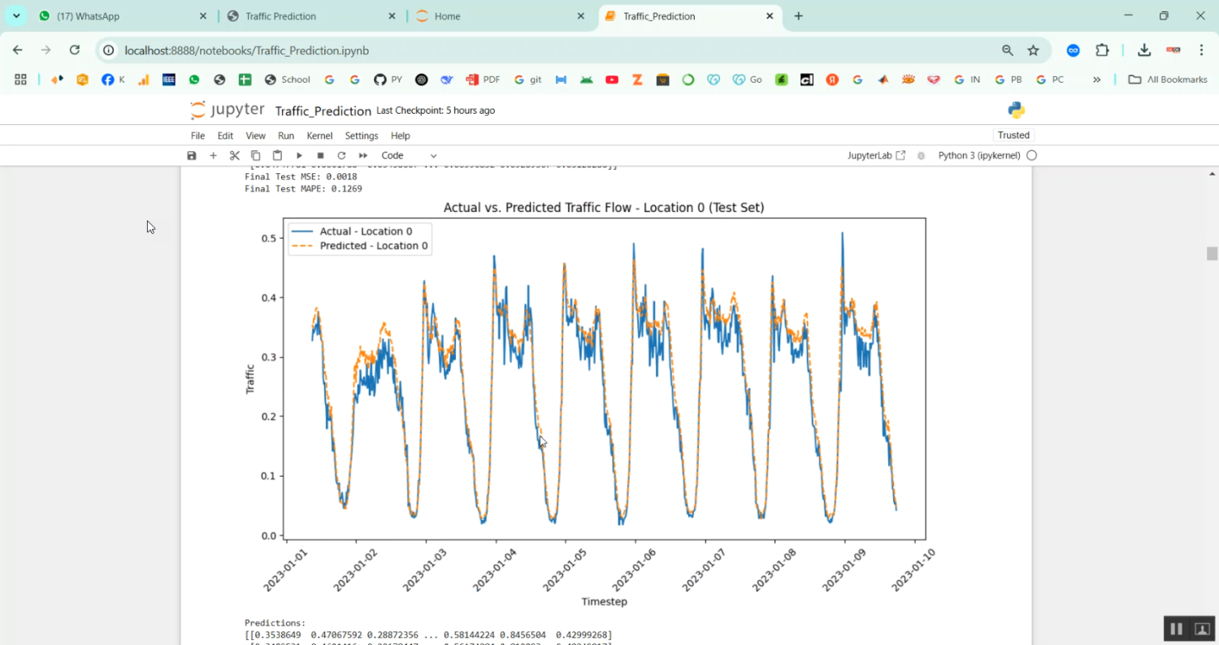Open the Kernel menu
This screenshot has width=1219, height=645.
[319, 136]
